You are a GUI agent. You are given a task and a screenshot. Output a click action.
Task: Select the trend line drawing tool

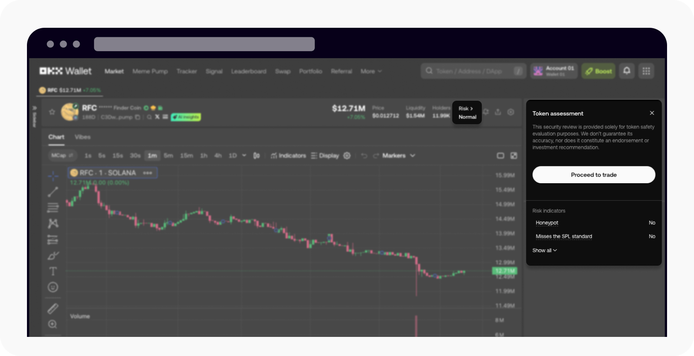click(x=53, y=191)
